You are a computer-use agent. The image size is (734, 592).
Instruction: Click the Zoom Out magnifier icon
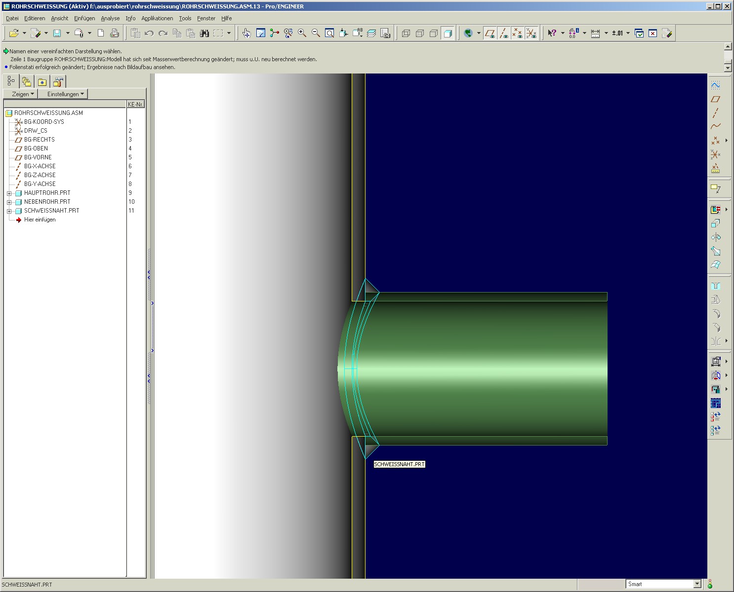[x=316, y=33]
